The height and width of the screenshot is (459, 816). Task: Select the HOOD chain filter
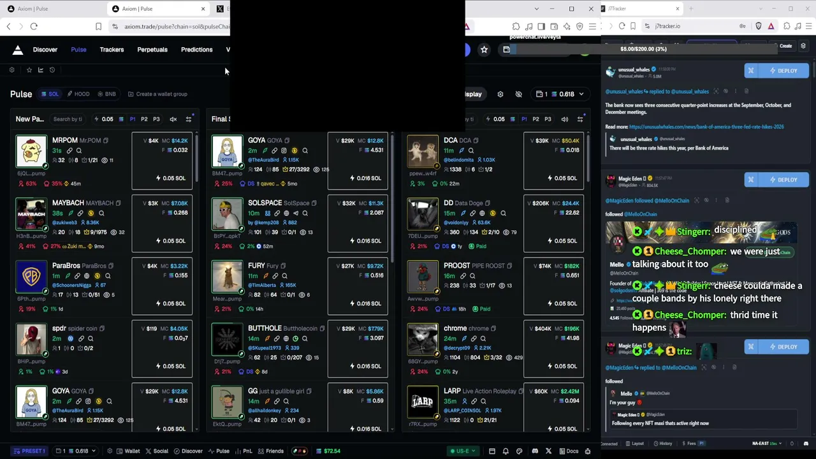click(x=78, y=94)
